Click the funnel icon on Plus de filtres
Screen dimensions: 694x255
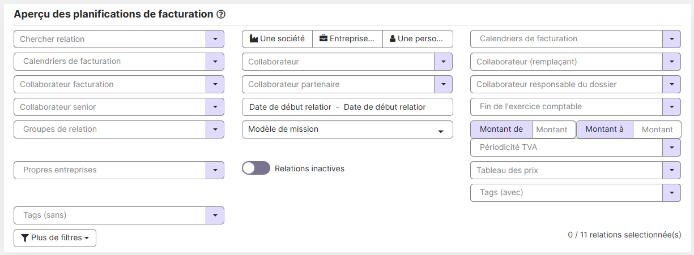click(24, 238)
